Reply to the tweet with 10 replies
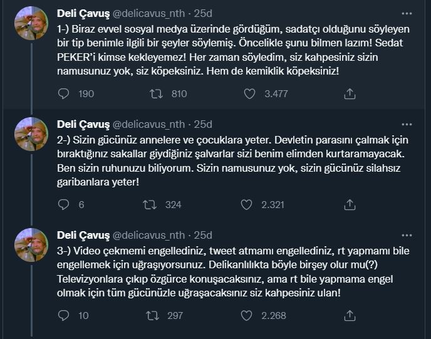This screenshot has height=339, width=431. [x=63, y=315]
